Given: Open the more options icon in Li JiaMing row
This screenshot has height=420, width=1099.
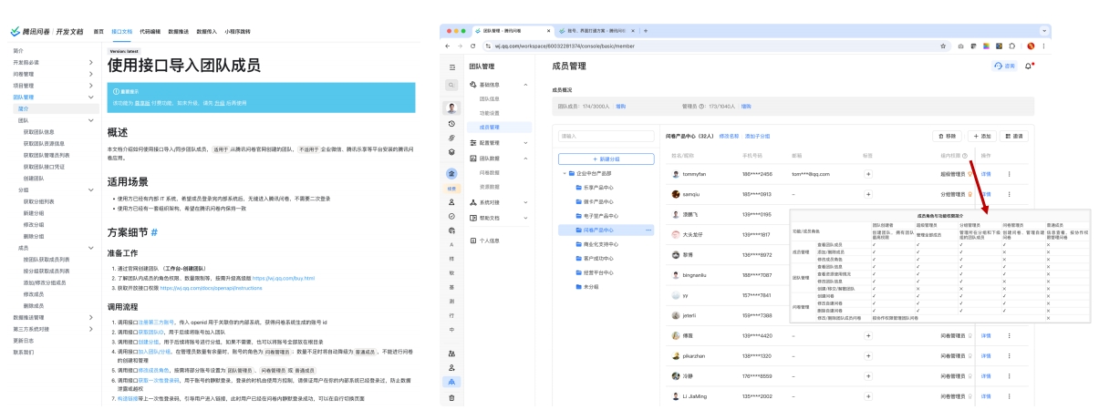Looking at the screenshot, I should [1009, 397].
